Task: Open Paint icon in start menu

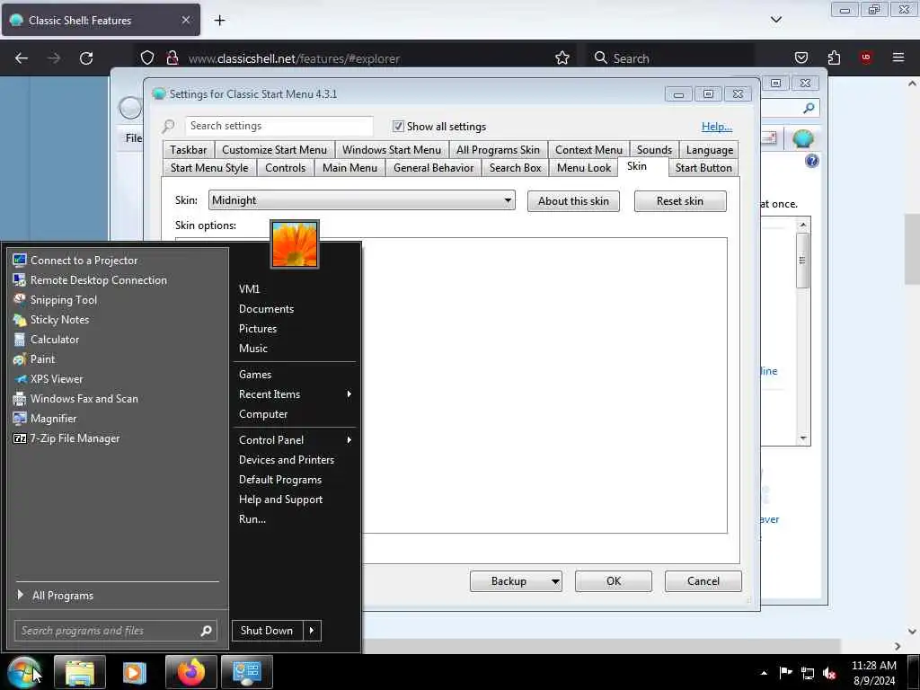Action: [20, 359]
